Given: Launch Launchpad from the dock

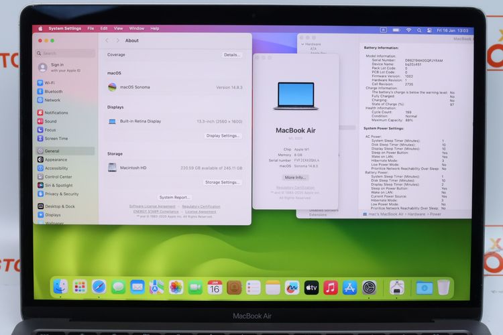Looking at the screenshot, I should pyautogui.click(x=80, y=287).
